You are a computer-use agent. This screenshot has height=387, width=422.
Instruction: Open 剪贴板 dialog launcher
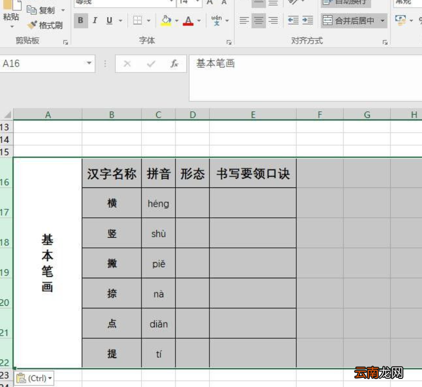65,42
